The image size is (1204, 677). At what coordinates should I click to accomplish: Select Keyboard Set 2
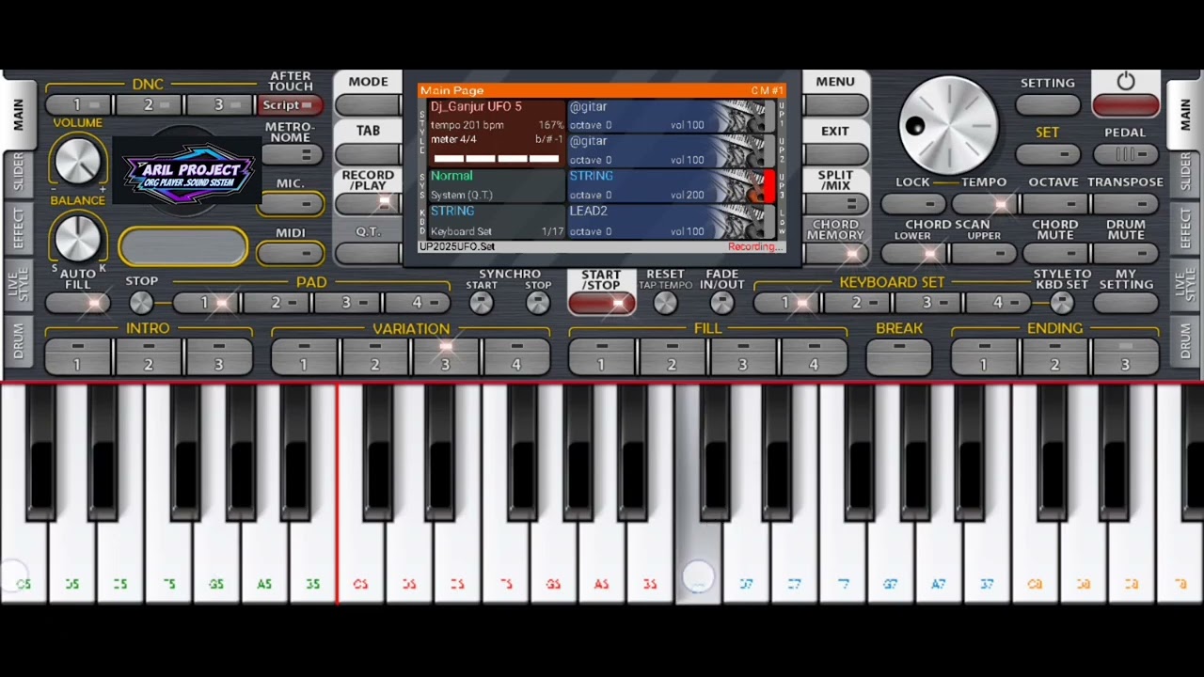857,303
